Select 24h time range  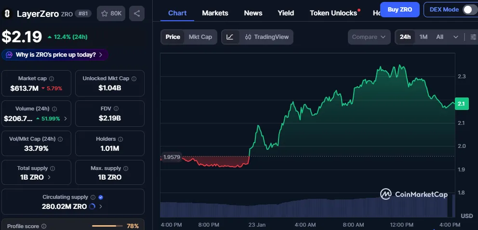pos(405,37)
